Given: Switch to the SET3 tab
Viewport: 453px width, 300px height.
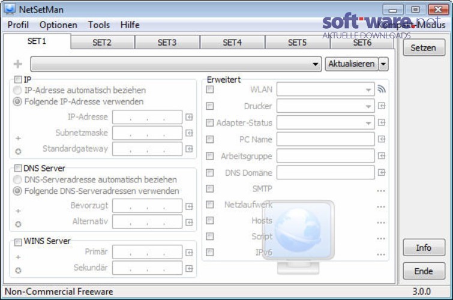Looking at the screenshot, I should tap(167, 43).
